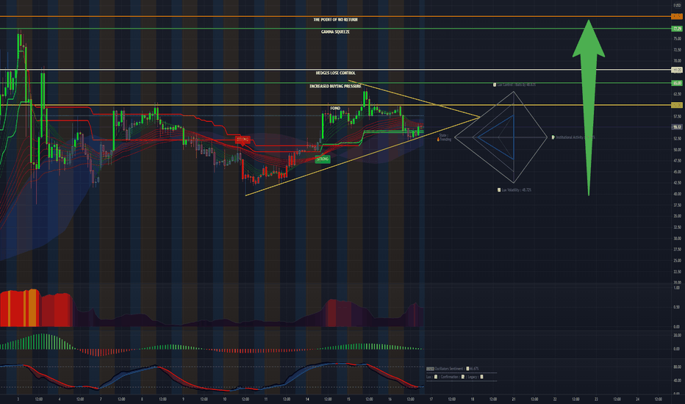This screenshot has height=404, width=685.
Task: Click the State Trending reading
Action: point(445,137)
